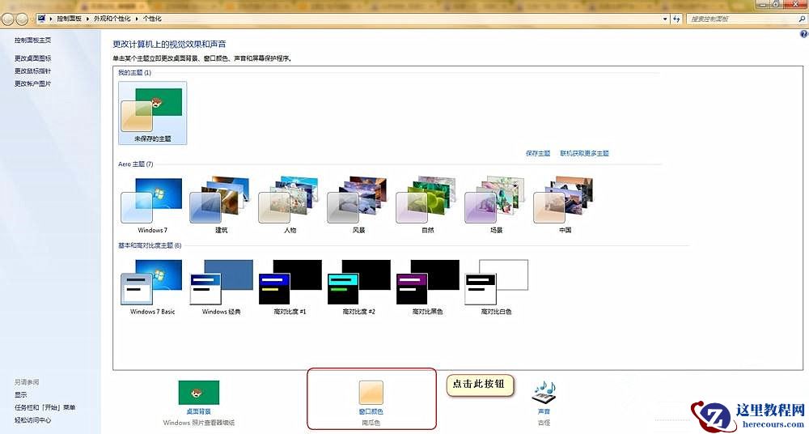809x434 pixels.
Task: Apply the 人物 characters theme
Action: click(x=290, y=205)
